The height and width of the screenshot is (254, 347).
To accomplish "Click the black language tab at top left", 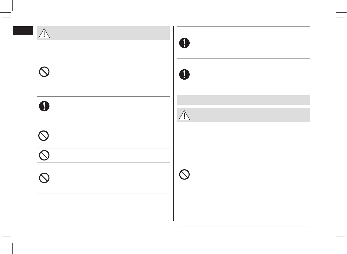I will (23, 31).
